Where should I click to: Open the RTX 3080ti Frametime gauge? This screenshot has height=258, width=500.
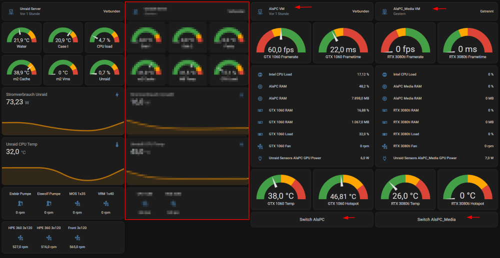click(467, 42)
